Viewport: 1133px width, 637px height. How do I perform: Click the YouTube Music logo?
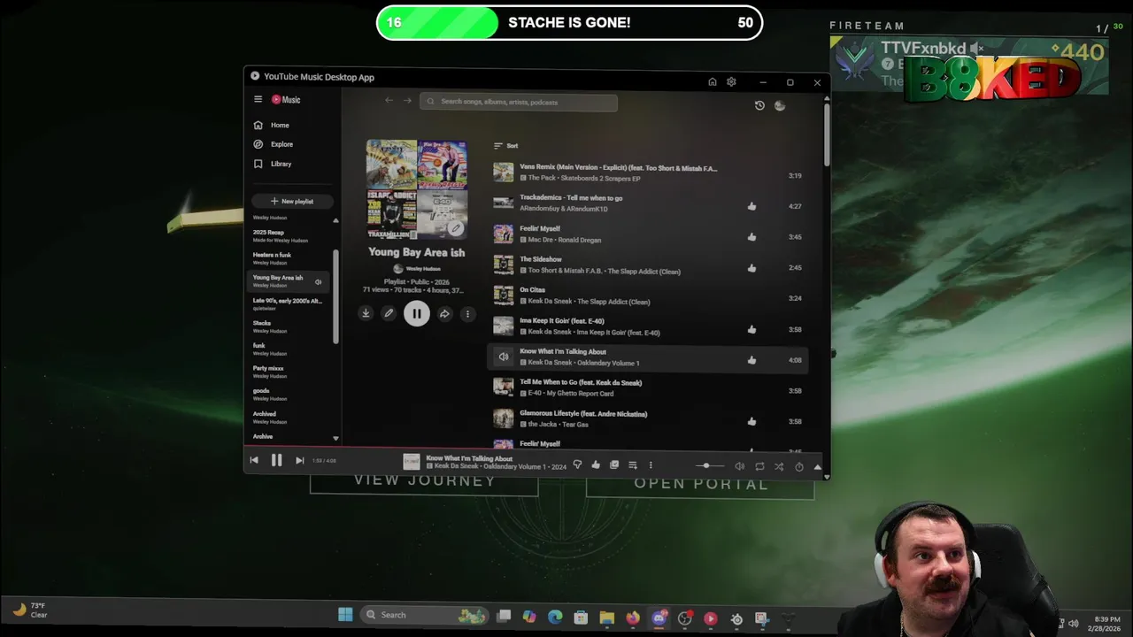pyautogui.click(x=286, y=100)
